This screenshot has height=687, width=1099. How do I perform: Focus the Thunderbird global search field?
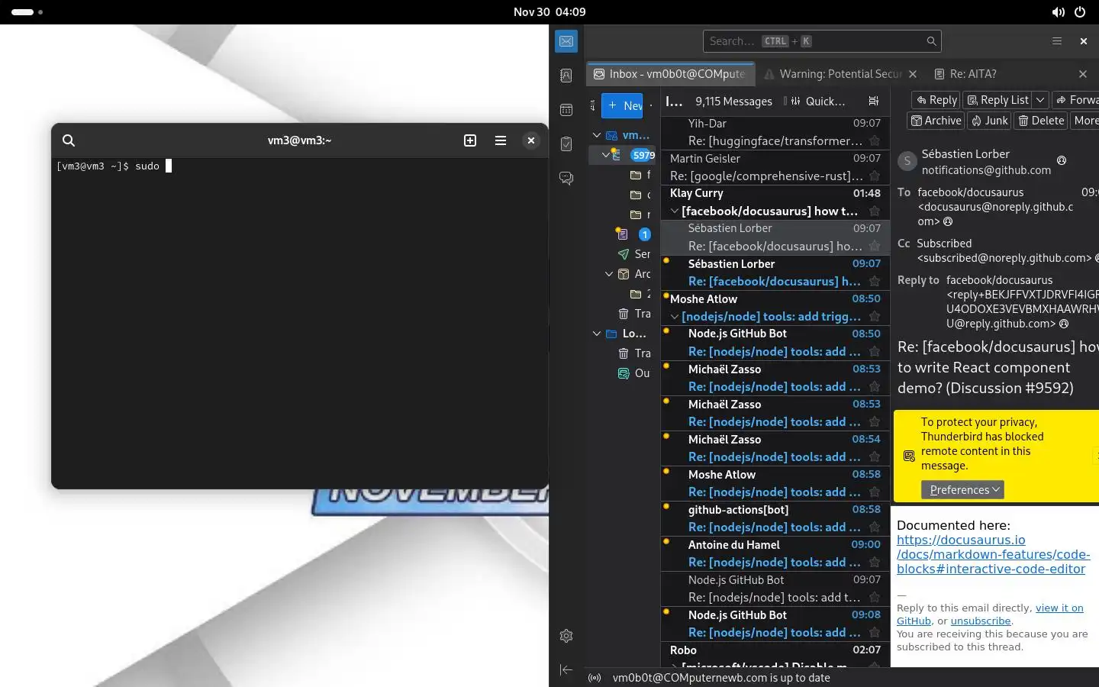pos(822,41)
